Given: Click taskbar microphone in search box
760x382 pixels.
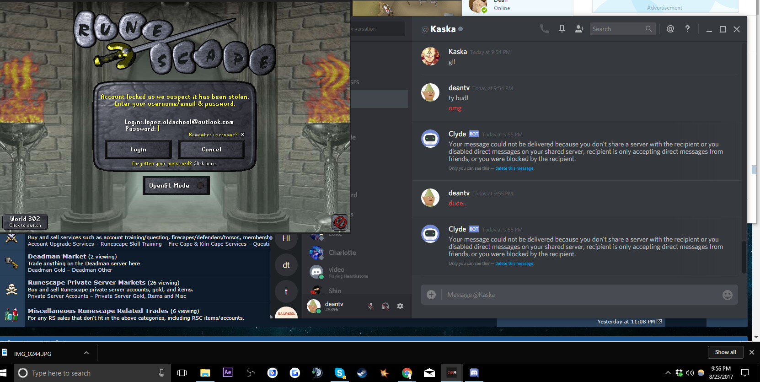Looking at the screenshot, I should [161, 373].
